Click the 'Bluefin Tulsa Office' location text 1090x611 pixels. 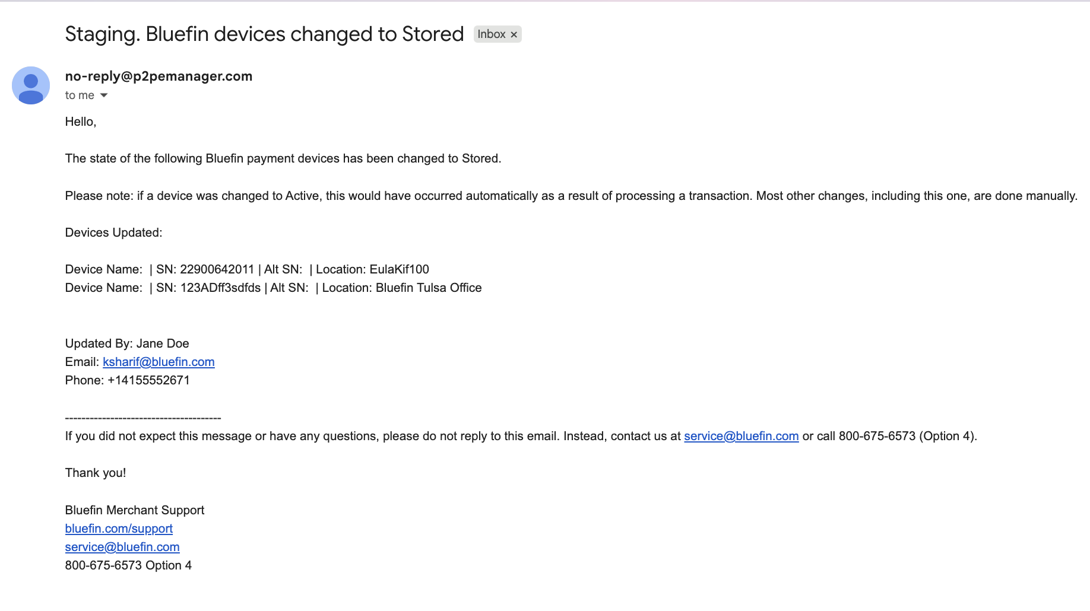pos(429,288)
